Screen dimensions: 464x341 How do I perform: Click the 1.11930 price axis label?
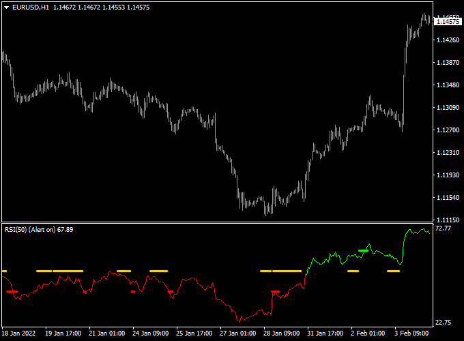[448, 175]
